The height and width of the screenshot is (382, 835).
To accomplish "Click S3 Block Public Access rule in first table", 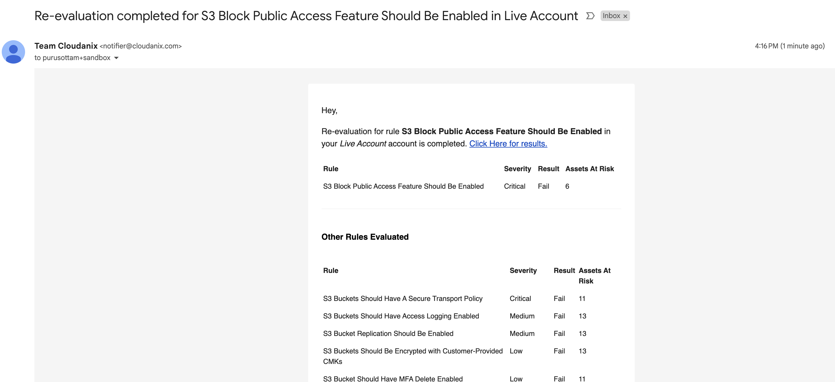I will point(403,186).
